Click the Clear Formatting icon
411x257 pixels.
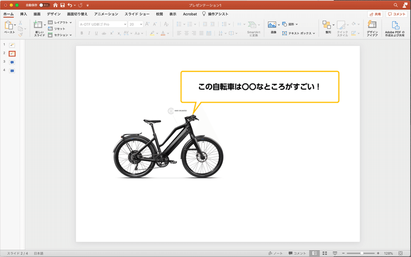point(166,24)
